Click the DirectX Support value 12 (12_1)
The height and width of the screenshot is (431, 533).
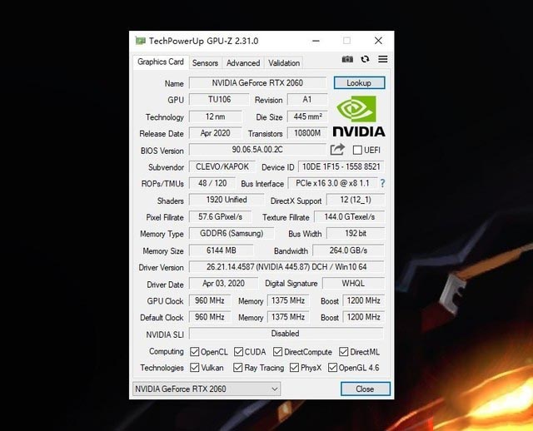(x=356, y=200)
